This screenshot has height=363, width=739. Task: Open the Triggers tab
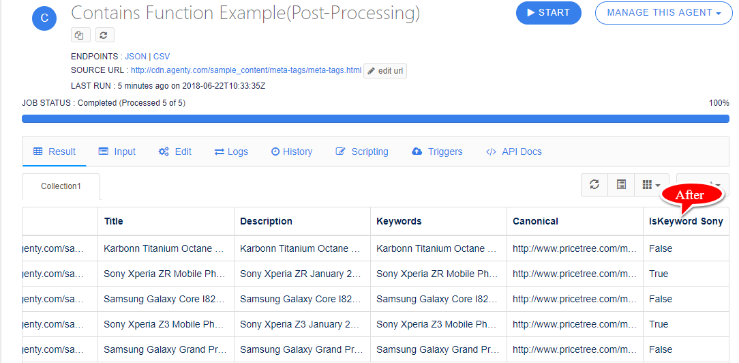(437, 151)
